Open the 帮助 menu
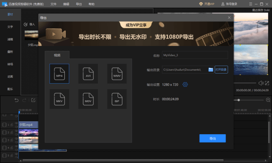Screen dimensions: 272x163 click(x=91, y=4)
